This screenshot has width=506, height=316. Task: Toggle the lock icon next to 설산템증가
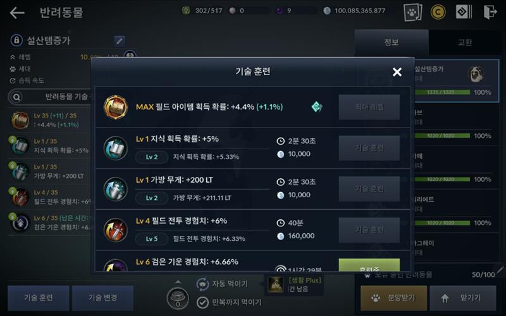coord(16,40)
